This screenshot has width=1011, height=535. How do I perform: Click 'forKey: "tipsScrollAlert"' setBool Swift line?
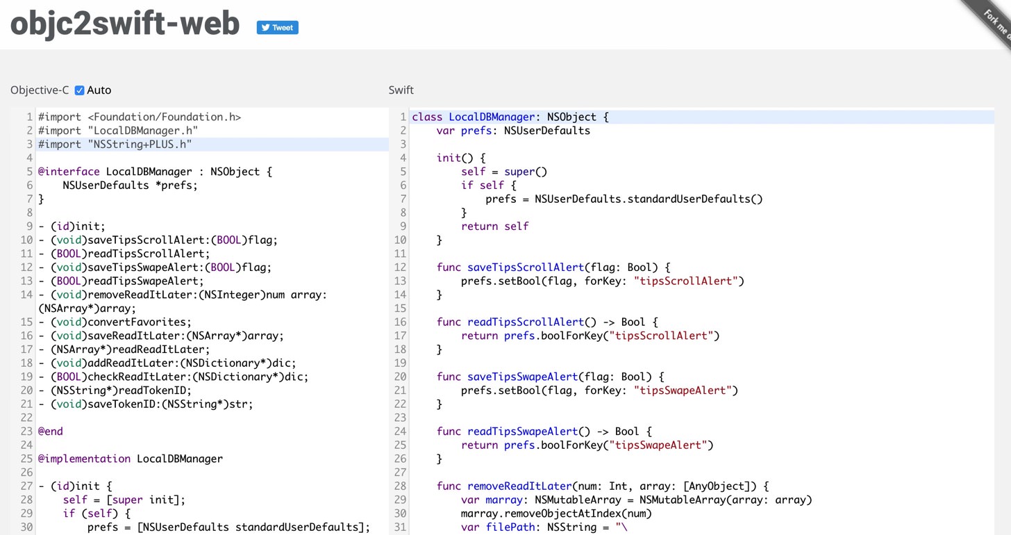603,281
